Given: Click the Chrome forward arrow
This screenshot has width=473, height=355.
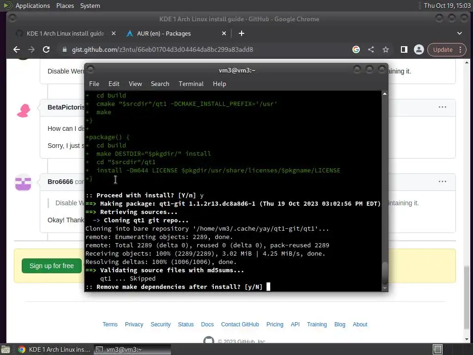Looking at the screenshot, I should (x=31, y=50).
